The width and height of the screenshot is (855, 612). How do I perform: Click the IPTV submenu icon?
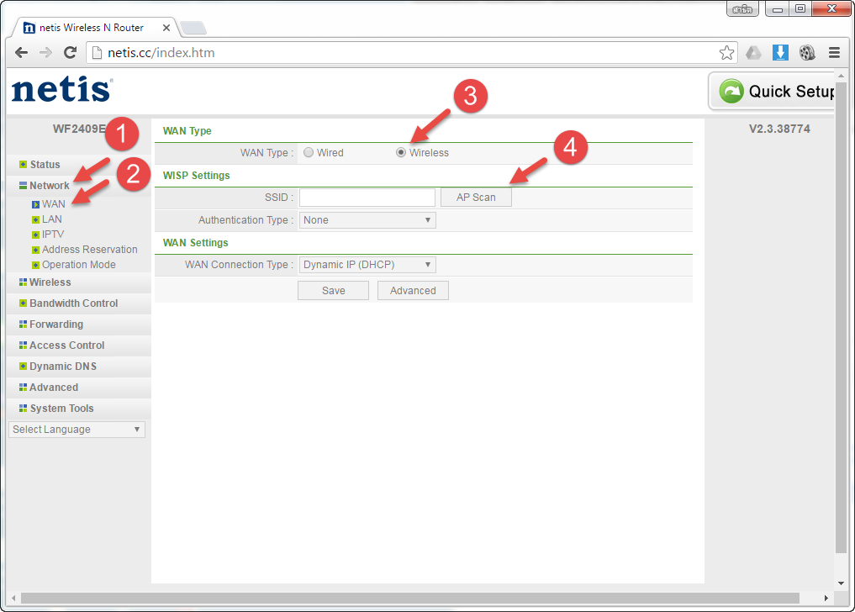point(35,235)
